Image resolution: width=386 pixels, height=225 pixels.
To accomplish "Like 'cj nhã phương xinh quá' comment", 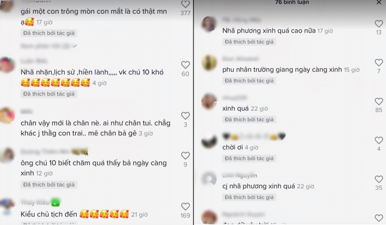I will point(379,179).
